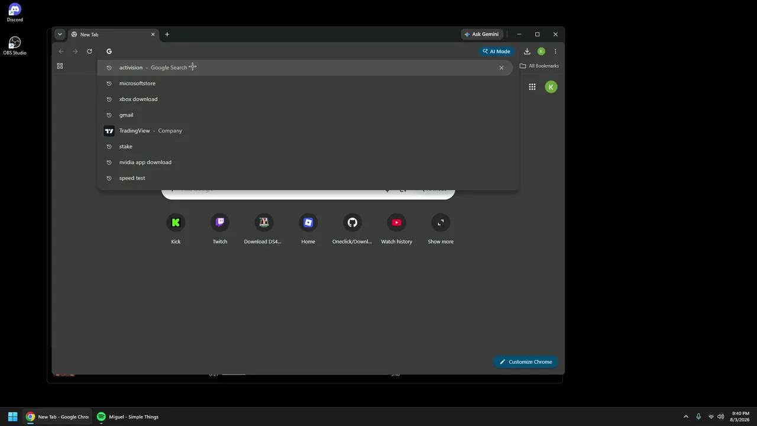Open All Bookmarks folder
The height and width of the screenshot is (426, 757).
pos(539,66)
